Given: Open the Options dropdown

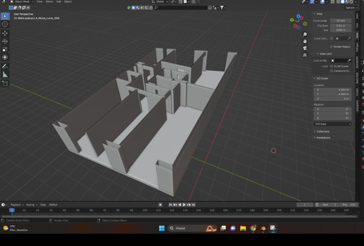Looking at the screenshot, I should pyautogui.click(x=351, y=8).
